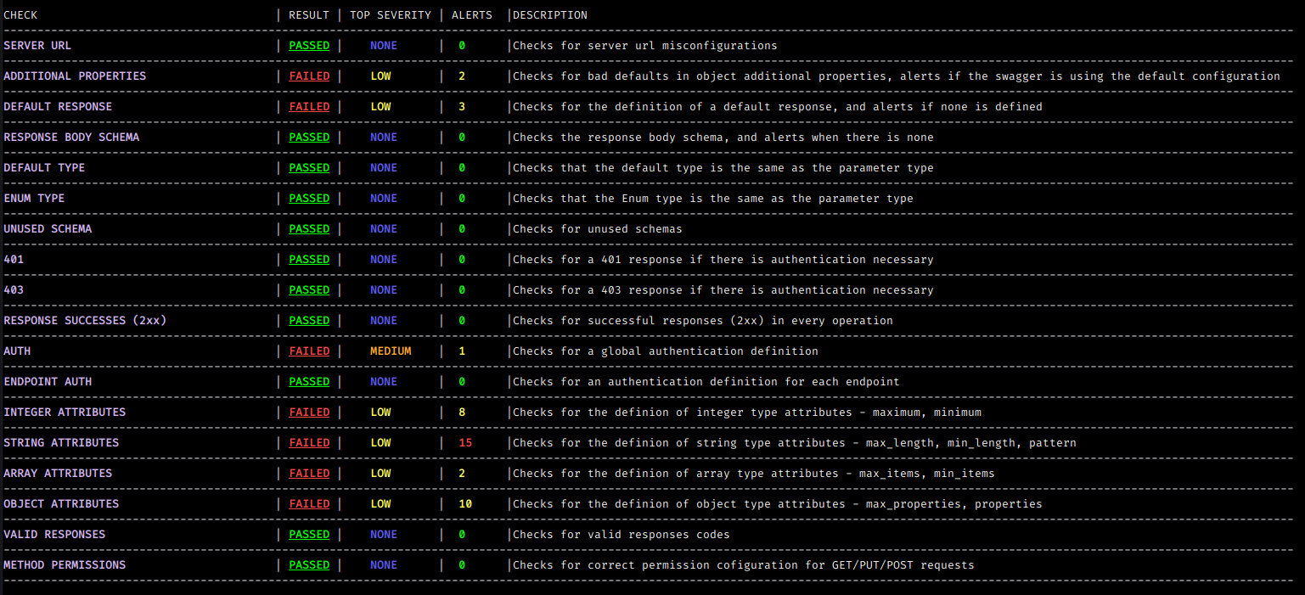
Task: Click description about successful responses (2xx)
Action: pos(703,321)
